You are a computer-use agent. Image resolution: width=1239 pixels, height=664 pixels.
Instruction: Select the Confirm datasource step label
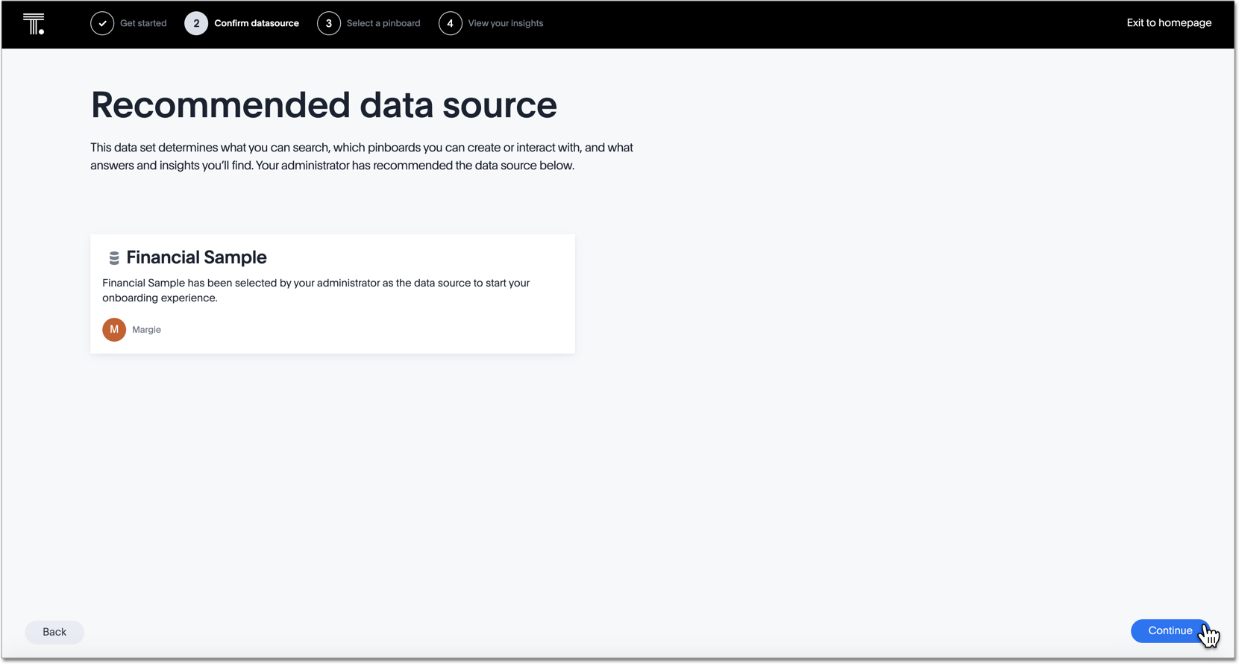(257, 24)
